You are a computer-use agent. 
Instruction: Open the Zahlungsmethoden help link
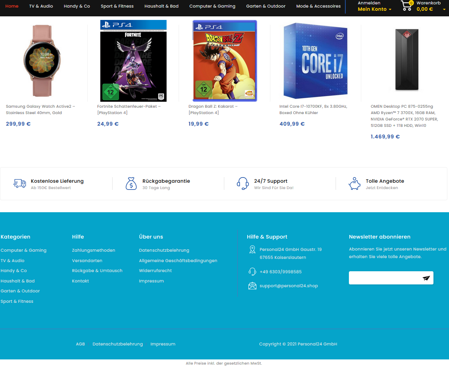[93, 250]
